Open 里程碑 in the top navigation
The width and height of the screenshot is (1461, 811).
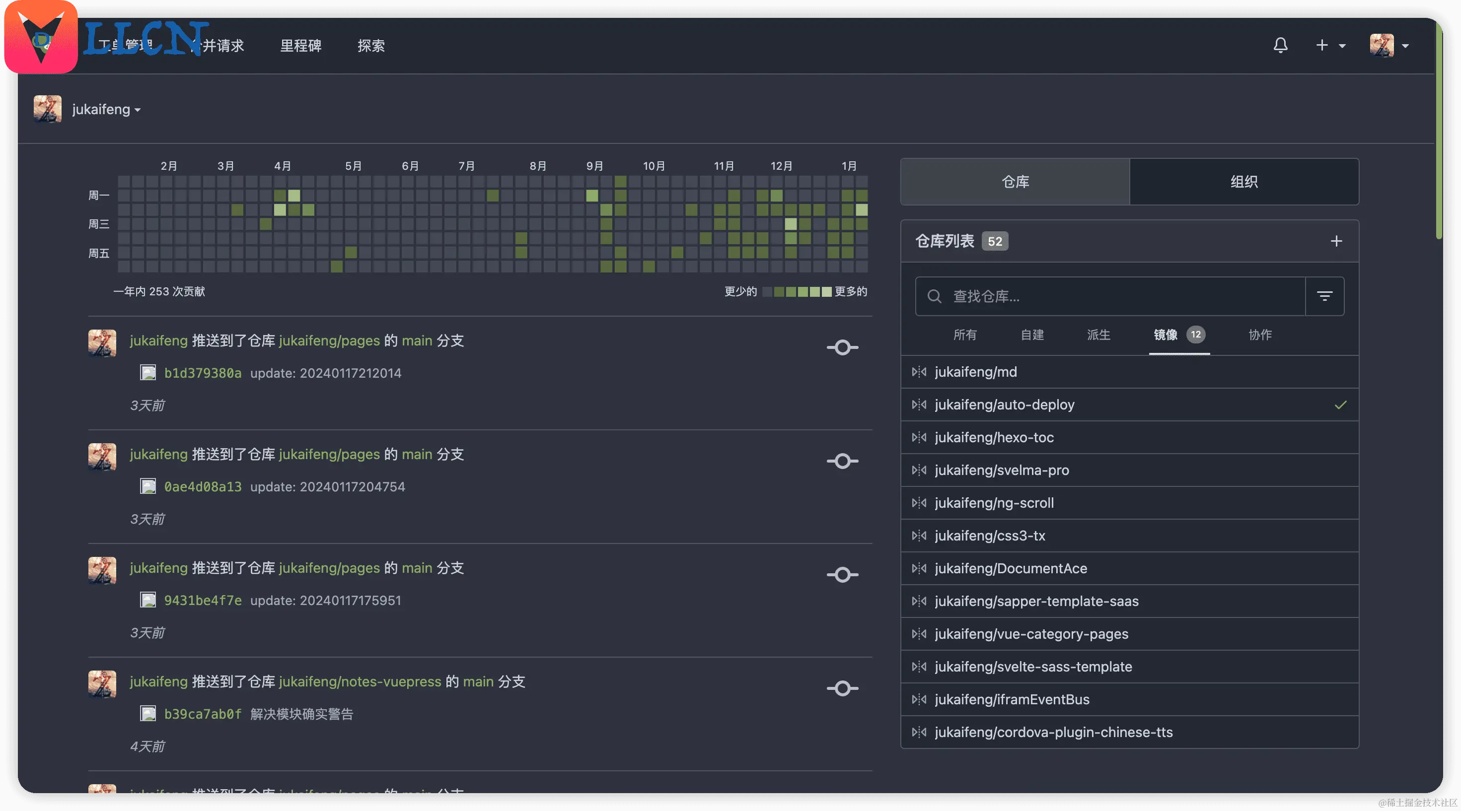tap(300, 46)
